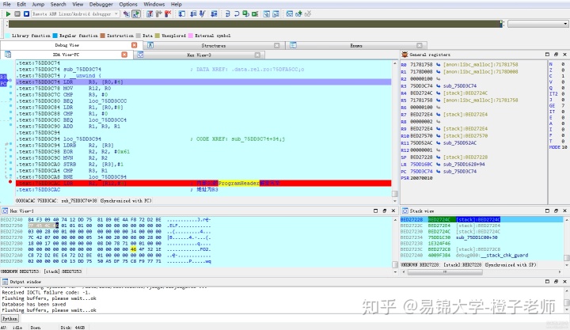Click the add-watch icon with green plus
The image size is (570, 330).
coord(298,13)
